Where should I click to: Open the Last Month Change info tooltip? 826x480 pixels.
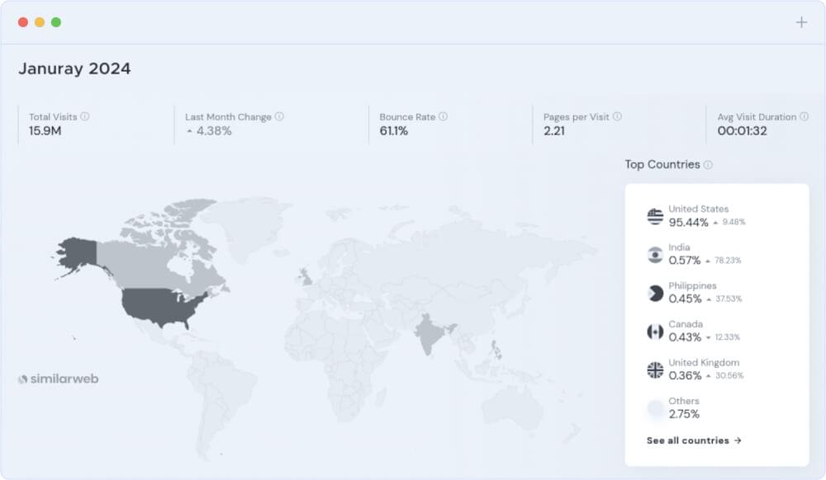click(x=279, y=116)
